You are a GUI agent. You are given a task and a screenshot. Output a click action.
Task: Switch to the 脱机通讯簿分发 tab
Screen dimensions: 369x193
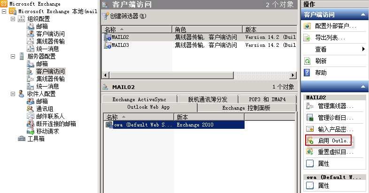pos(208,99)
